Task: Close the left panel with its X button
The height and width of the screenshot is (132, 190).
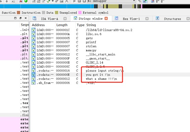Action: click(x=26, y=18)
